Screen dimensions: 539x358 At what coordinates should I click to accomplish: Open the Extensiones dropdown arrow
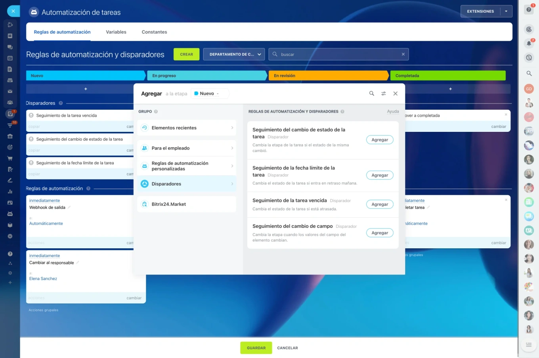506,11
